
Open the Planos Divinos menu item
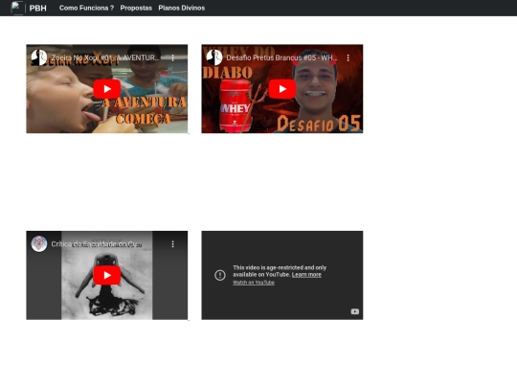[x=181, y=8]
